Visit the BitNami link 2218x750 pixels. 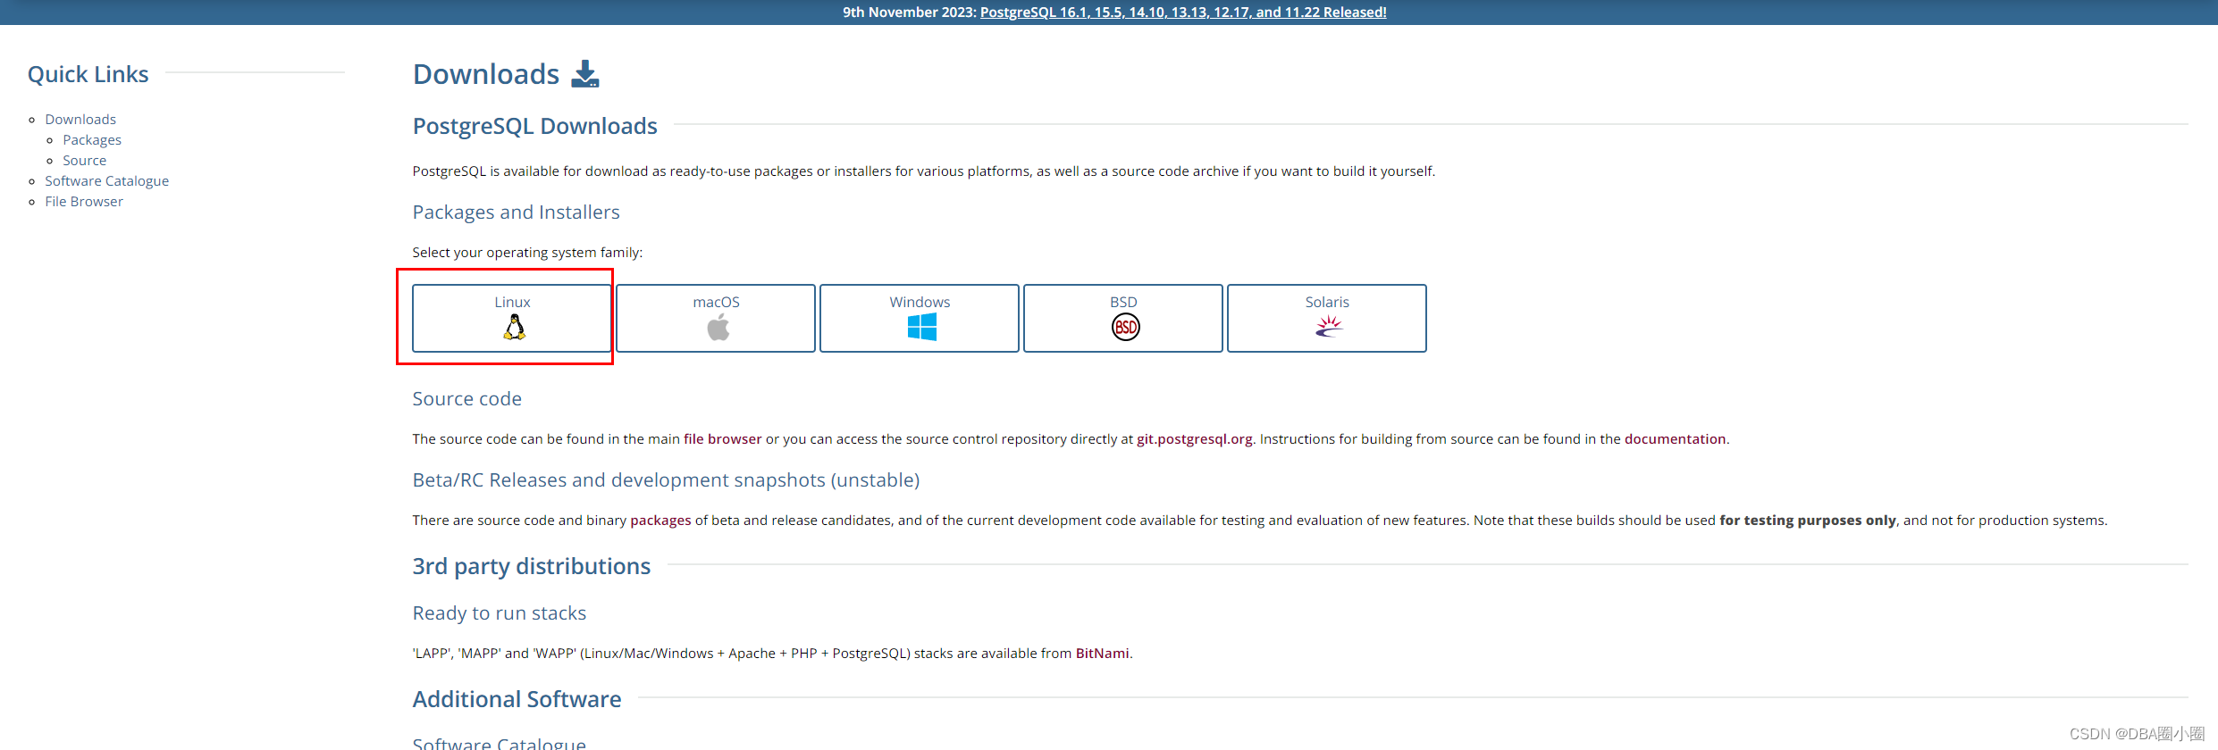(1102, 653)
